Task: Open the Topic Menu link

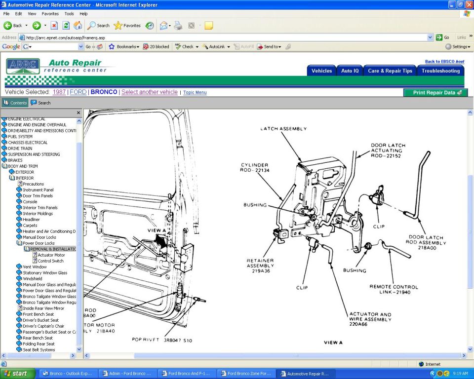Action: 195,92
